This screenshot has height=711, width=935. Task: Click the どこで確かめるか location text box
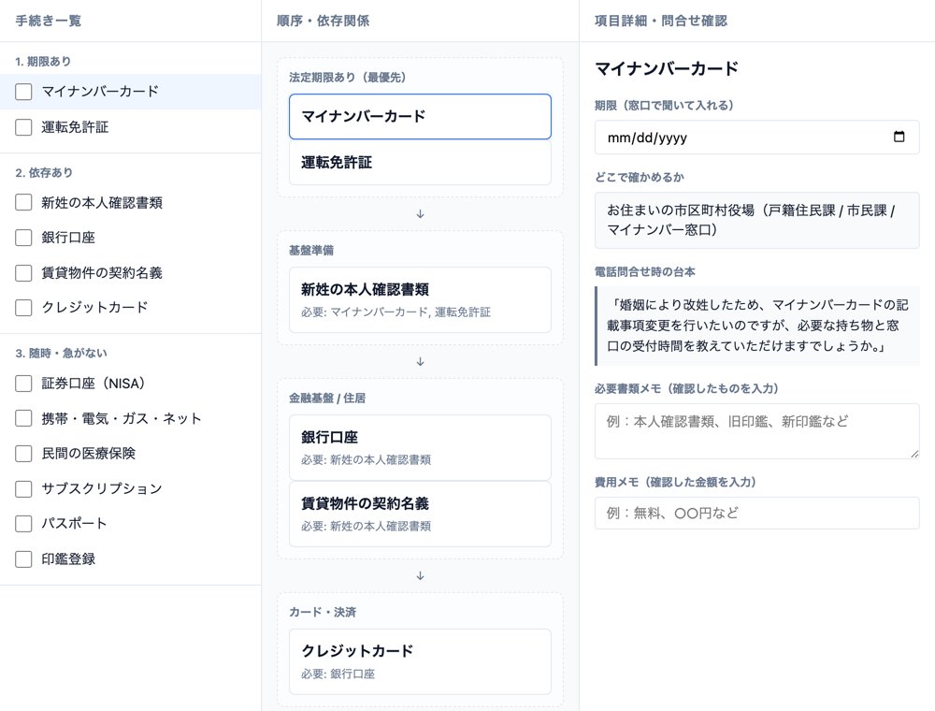(x=756, y=220)
